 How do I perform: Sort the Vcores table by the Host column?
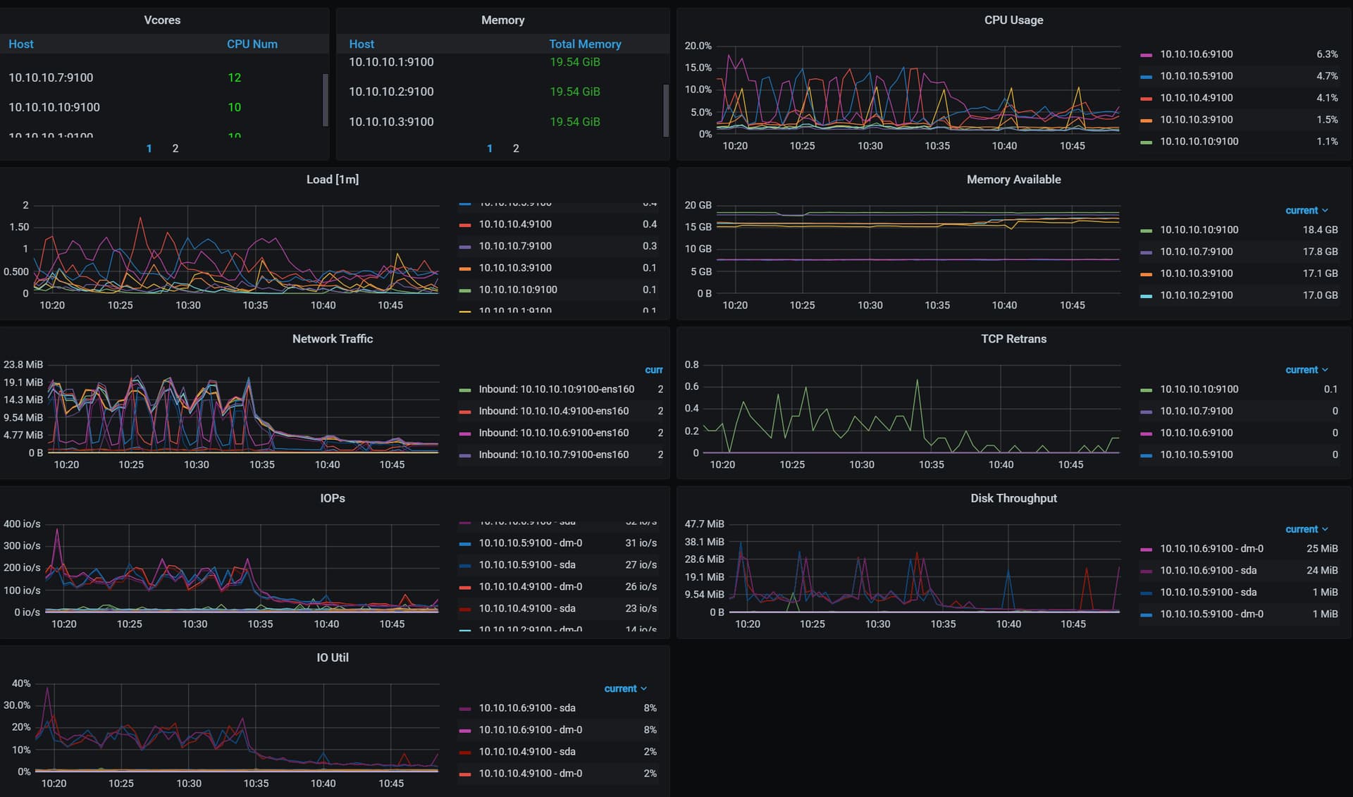click(x=21, y=44)
